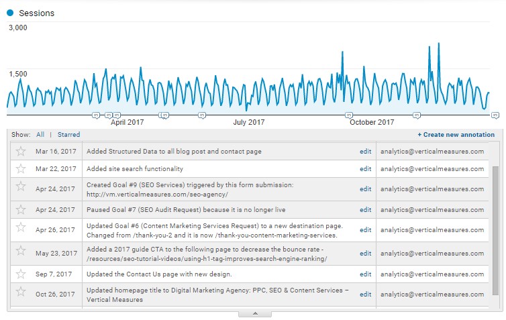The height and width of the screenshot is (320, 506).
Task: Click Create new annotation
Action: (456, 135)
